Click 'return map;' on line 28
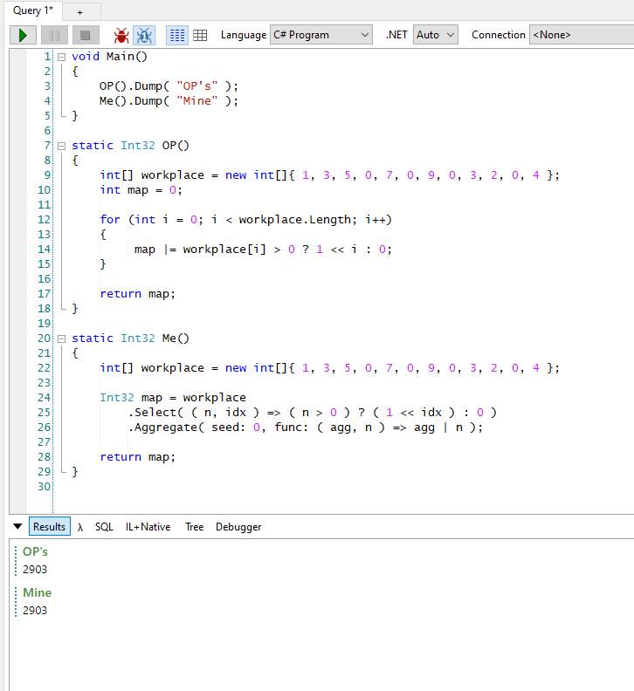Screen dimensions: 634x691 point(138,457)
